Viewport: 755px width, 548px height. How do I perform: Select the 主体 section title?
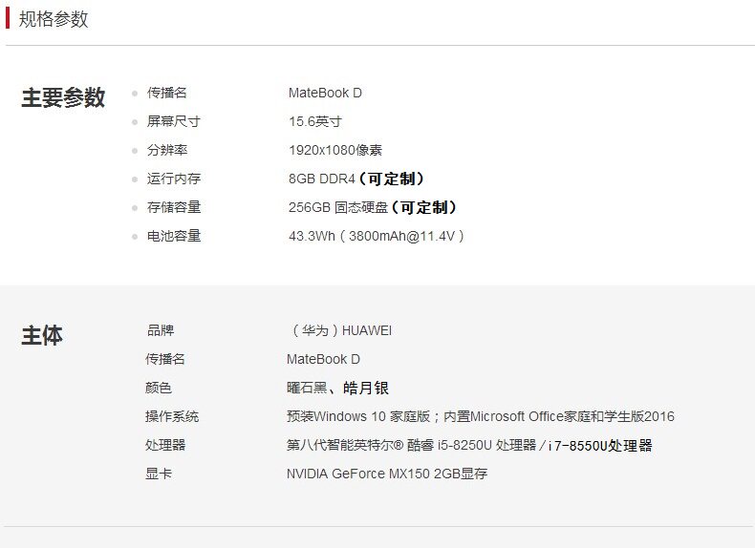click(x=42, y=335)
